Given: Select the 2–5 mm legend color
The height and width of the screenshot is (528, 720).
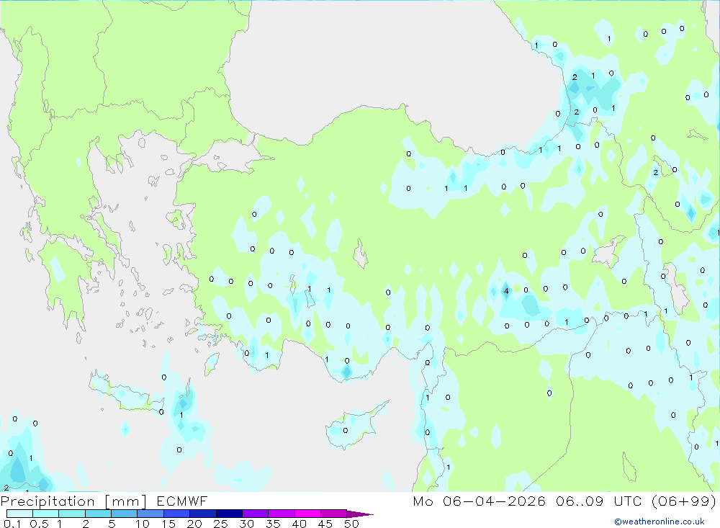Looking at the screenshot, I should [x=98, y=514].
